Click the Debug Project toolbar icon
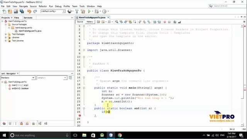Image resolution: width=247 pixels, height=139 pixels. tap(97, 11)
